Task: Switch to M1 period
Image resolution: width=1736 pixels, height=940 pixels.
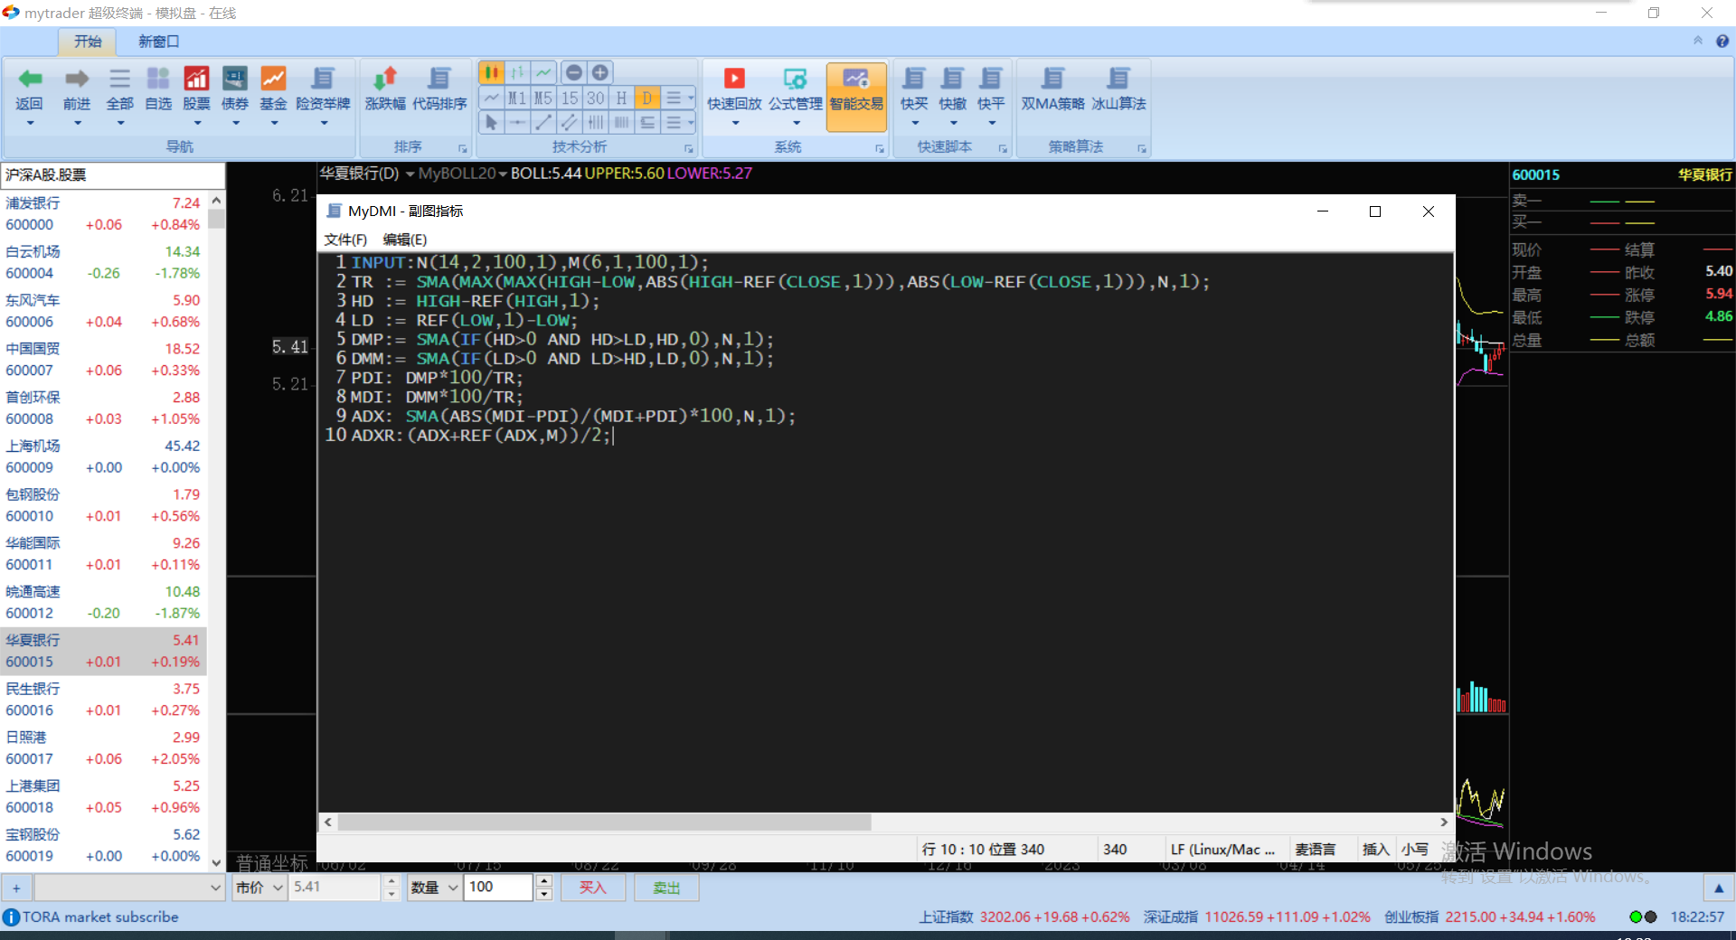Action: [x=517, y=98]
